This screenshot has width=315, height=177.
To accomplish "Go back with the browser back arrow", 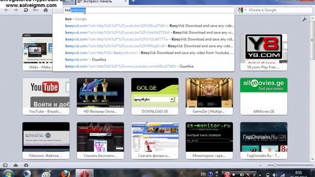I will (x=6, y=10).
